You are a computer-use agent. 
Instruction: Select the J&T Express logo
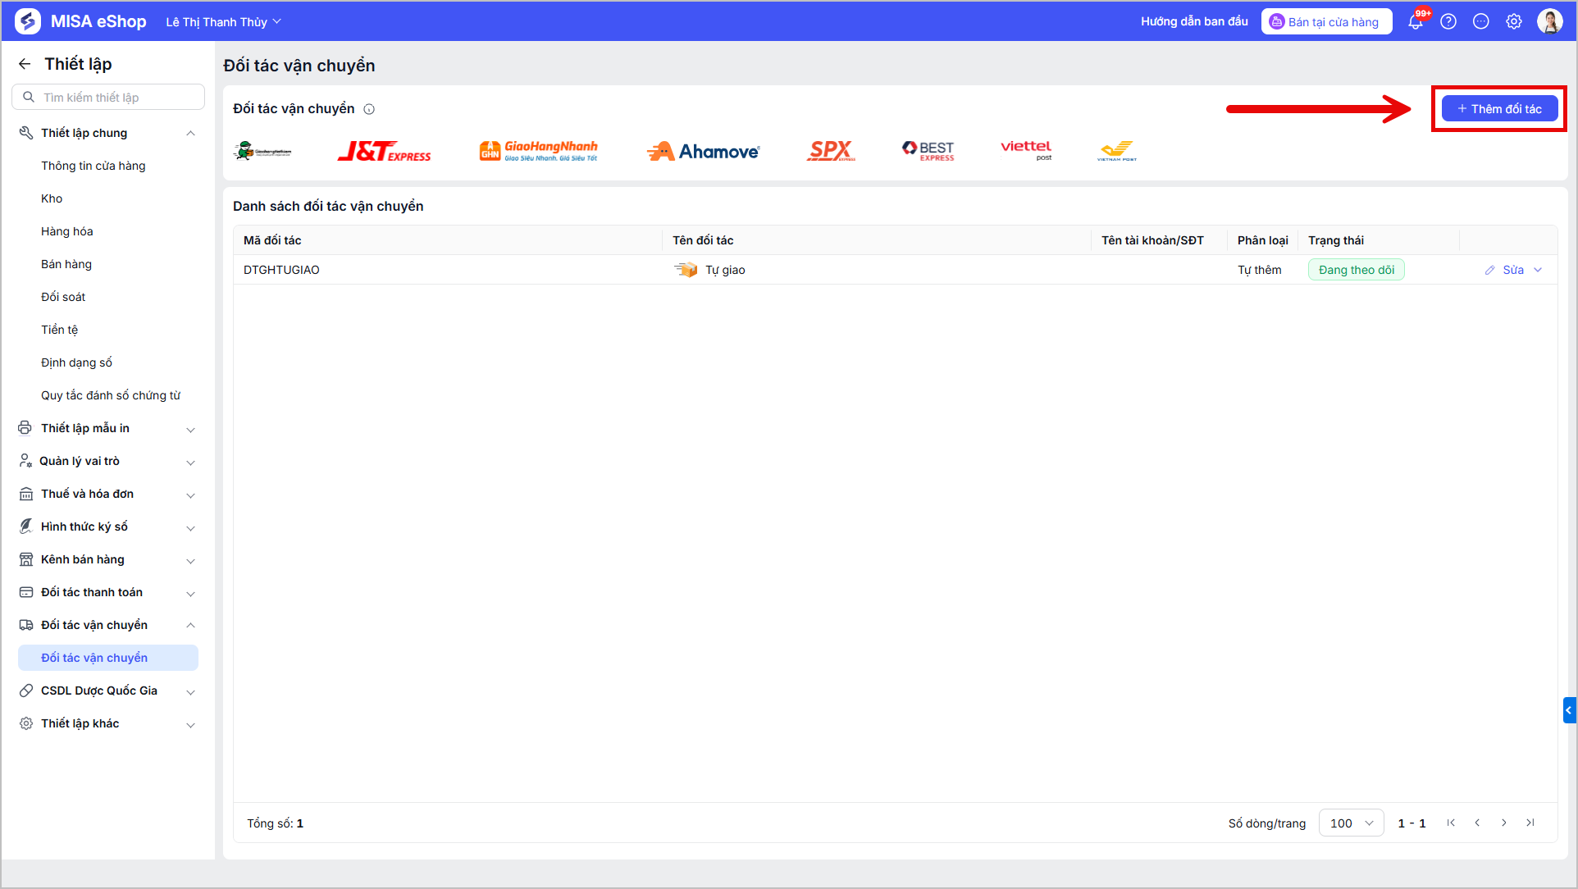tap(384, 151)
